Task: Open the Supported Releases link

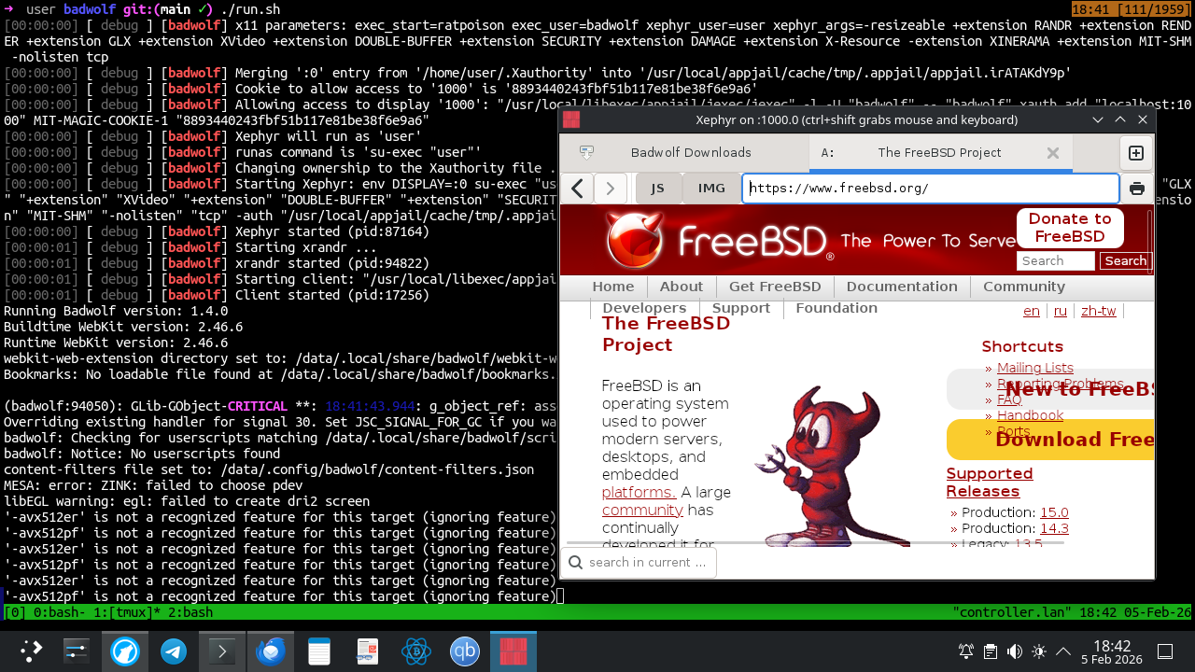Action: click(x=990, y=483)
